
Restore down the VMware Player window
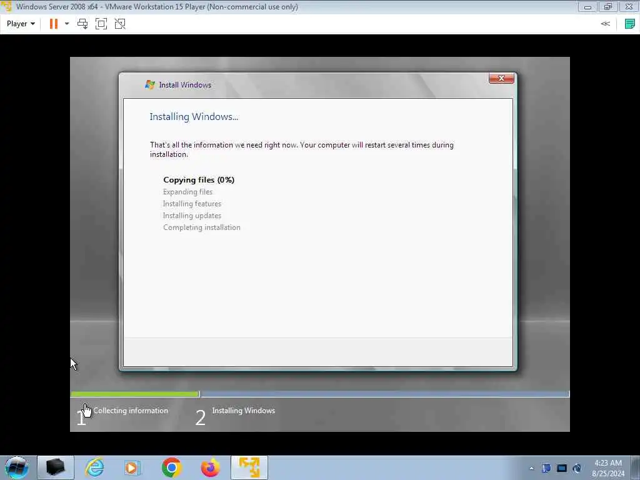608,7
